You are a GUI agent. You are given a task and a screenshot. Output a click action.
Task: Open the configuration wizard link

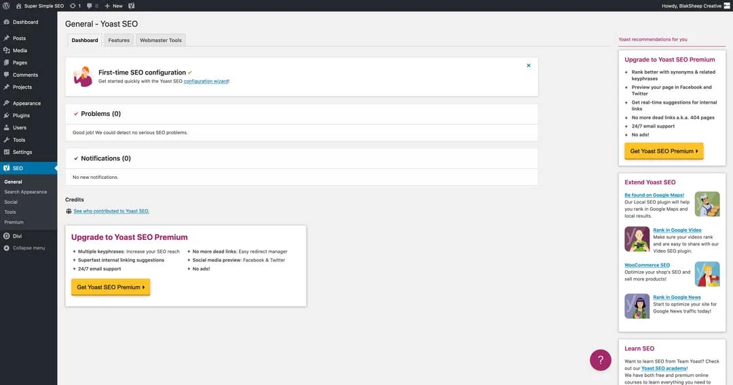click(206, 81)
